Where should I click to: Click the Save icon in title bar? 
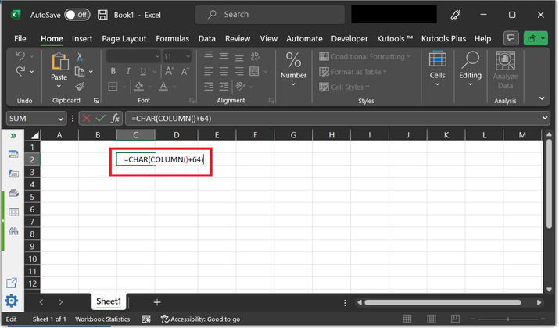[x=102, y=15]
